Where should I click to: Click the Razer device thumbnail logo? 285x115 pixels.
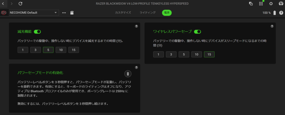pyautogui.click(x=4, y=13)
